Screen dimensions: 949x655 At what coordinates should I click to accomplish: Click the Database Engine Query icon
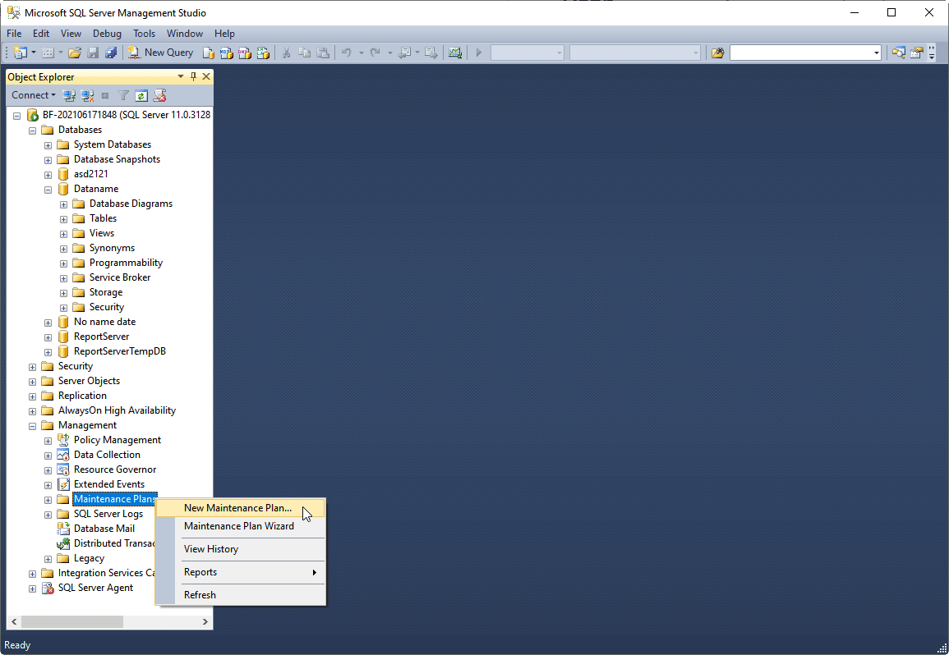tap(208, 53)
